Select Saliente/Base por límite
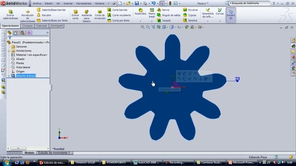The height and width of the screenshot is (166, 296). tap(52, 20)
